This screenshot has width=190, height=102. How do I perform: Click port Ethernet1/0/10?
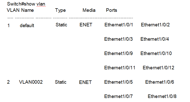pos(156,53)
